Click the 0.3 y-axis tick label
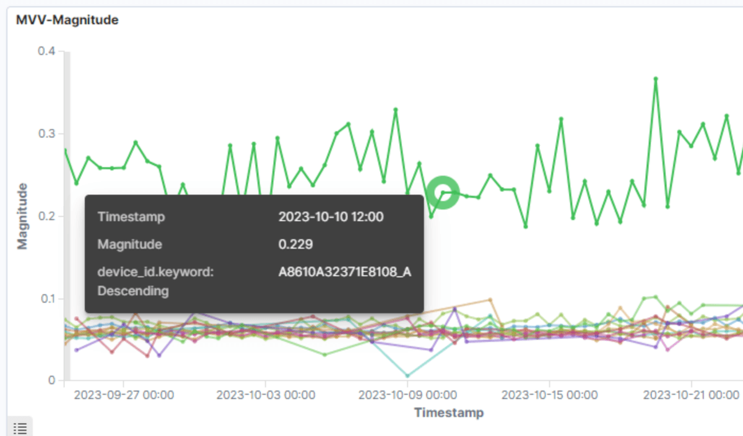The width and height of the screenshot is (743, 436). click(46, 134)
